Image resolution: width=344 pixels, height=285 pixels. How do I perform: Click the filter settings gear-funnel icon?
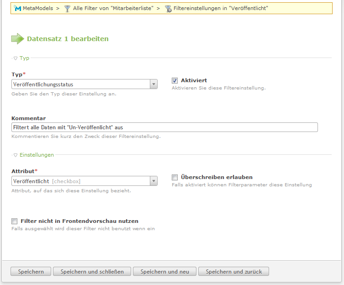point(168,9)
